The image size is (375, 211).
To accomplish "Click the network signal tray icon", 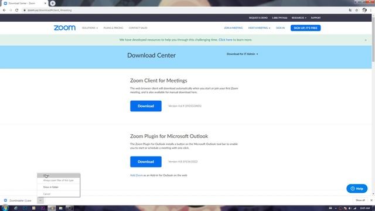I will point(355,209).
